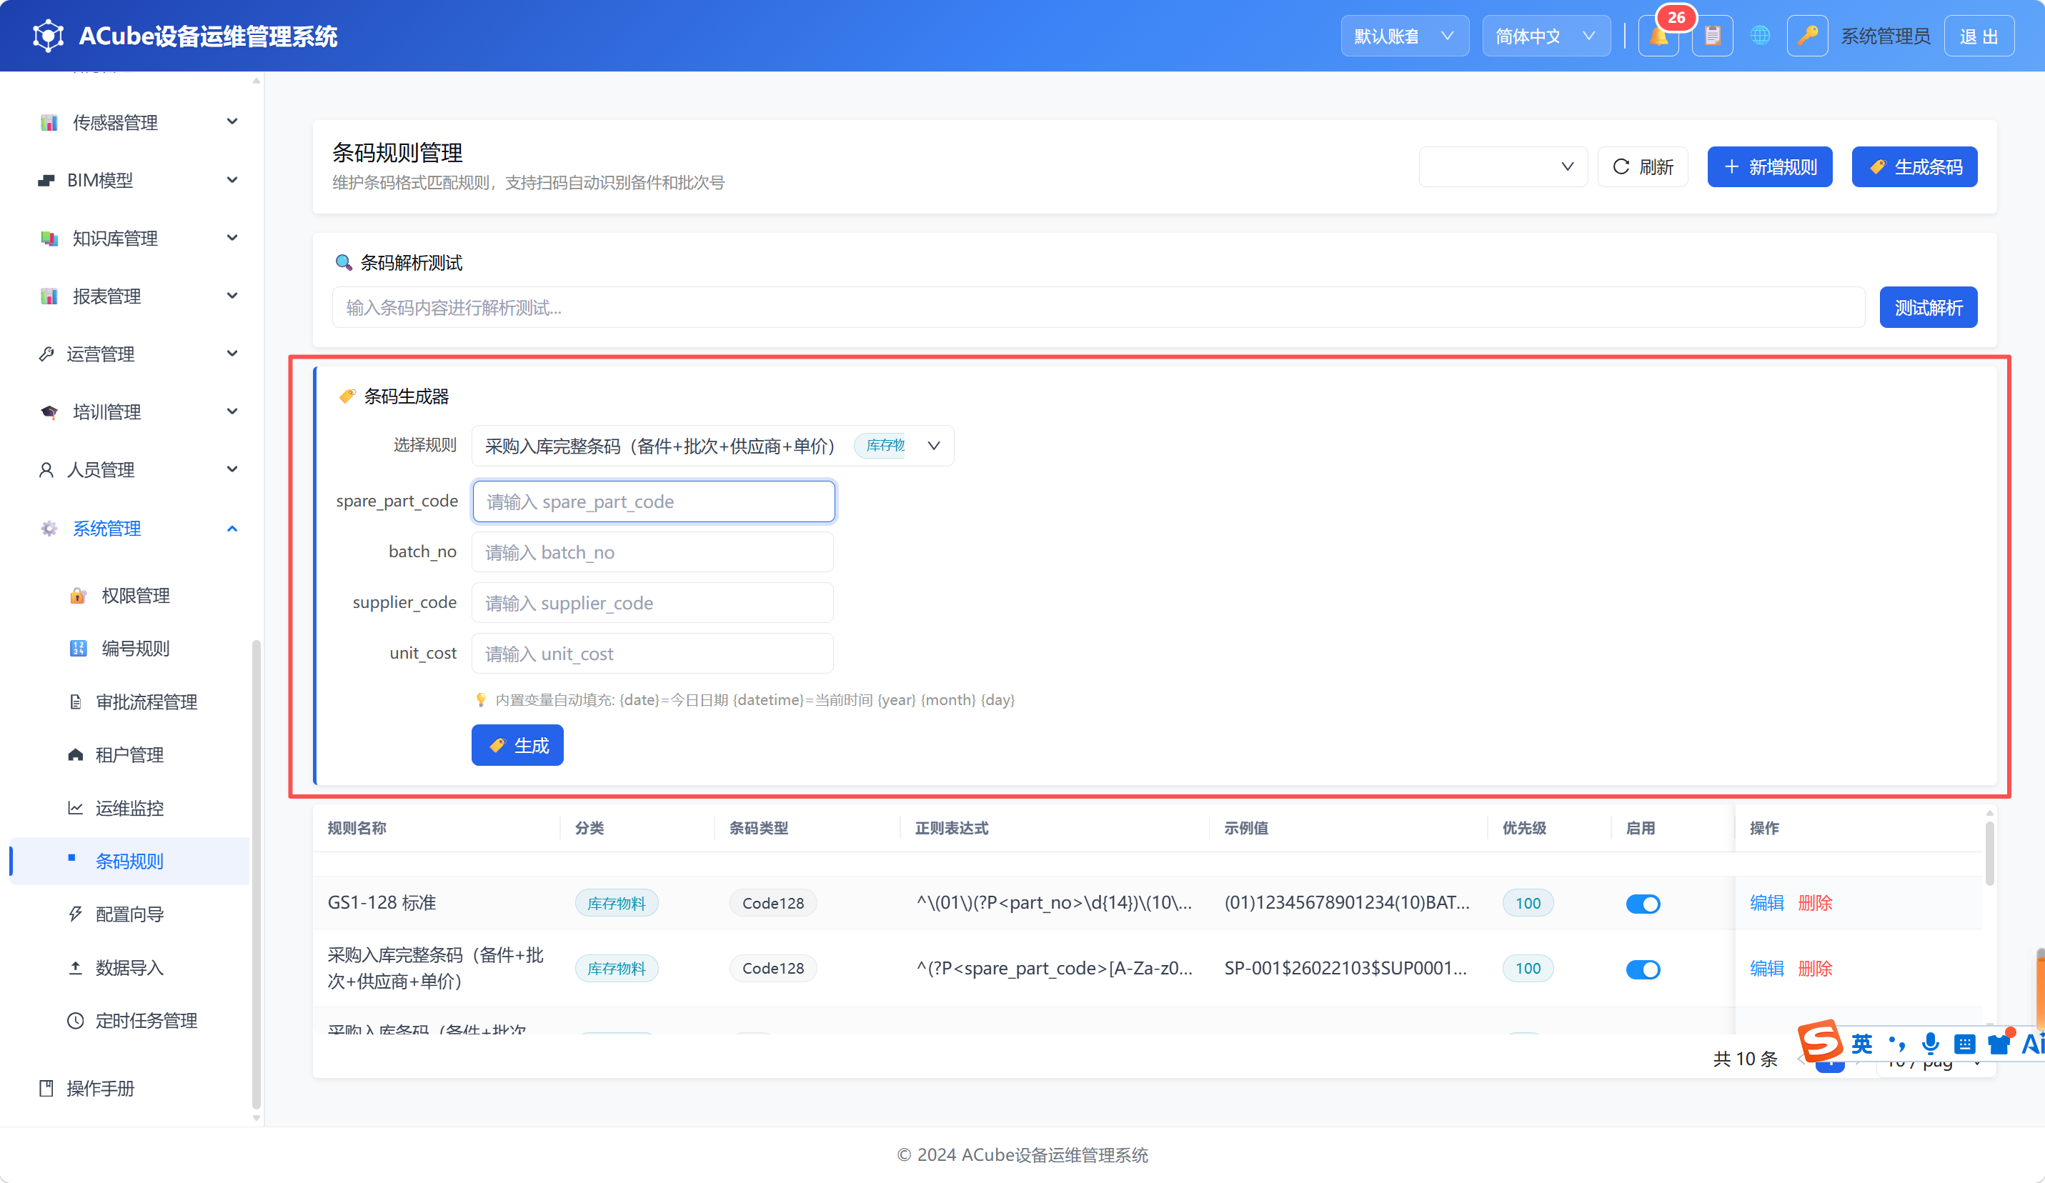Click the 新增规则 button
Image resolution: width=2045 pixels, height=1183 pixels.
coord(1770,166)
